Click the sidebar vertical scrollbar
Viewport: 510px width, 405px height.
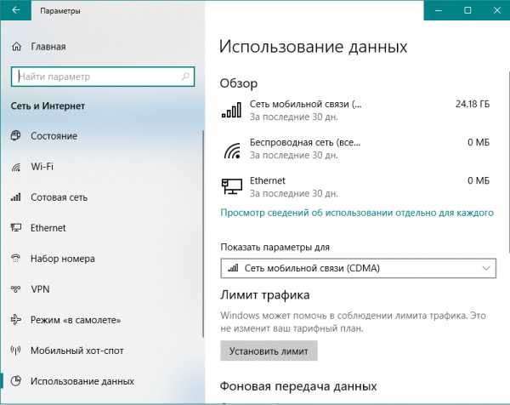tap(203, 234)
